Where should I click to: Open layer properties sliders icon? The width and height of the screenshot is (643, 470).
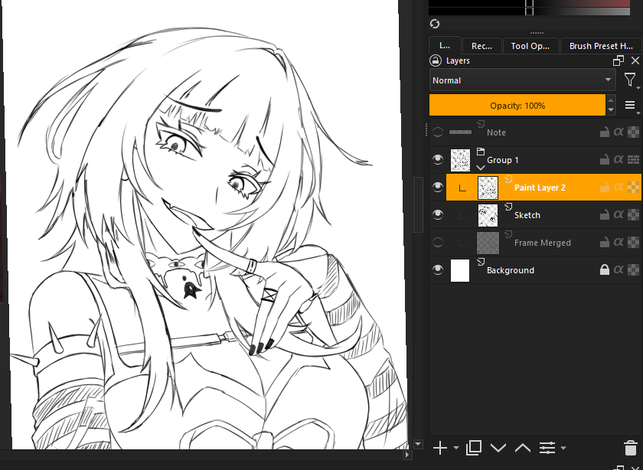tap(547, 448)
